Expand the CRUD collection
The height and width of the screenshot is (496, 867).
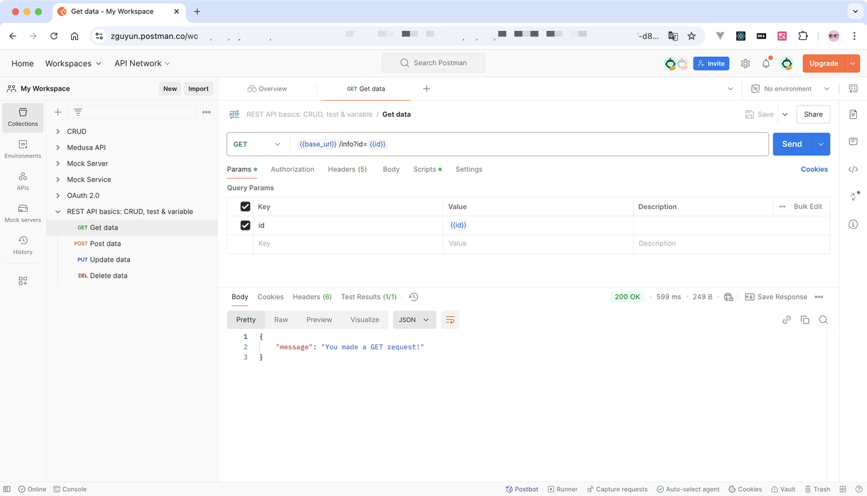pos(58,131)
